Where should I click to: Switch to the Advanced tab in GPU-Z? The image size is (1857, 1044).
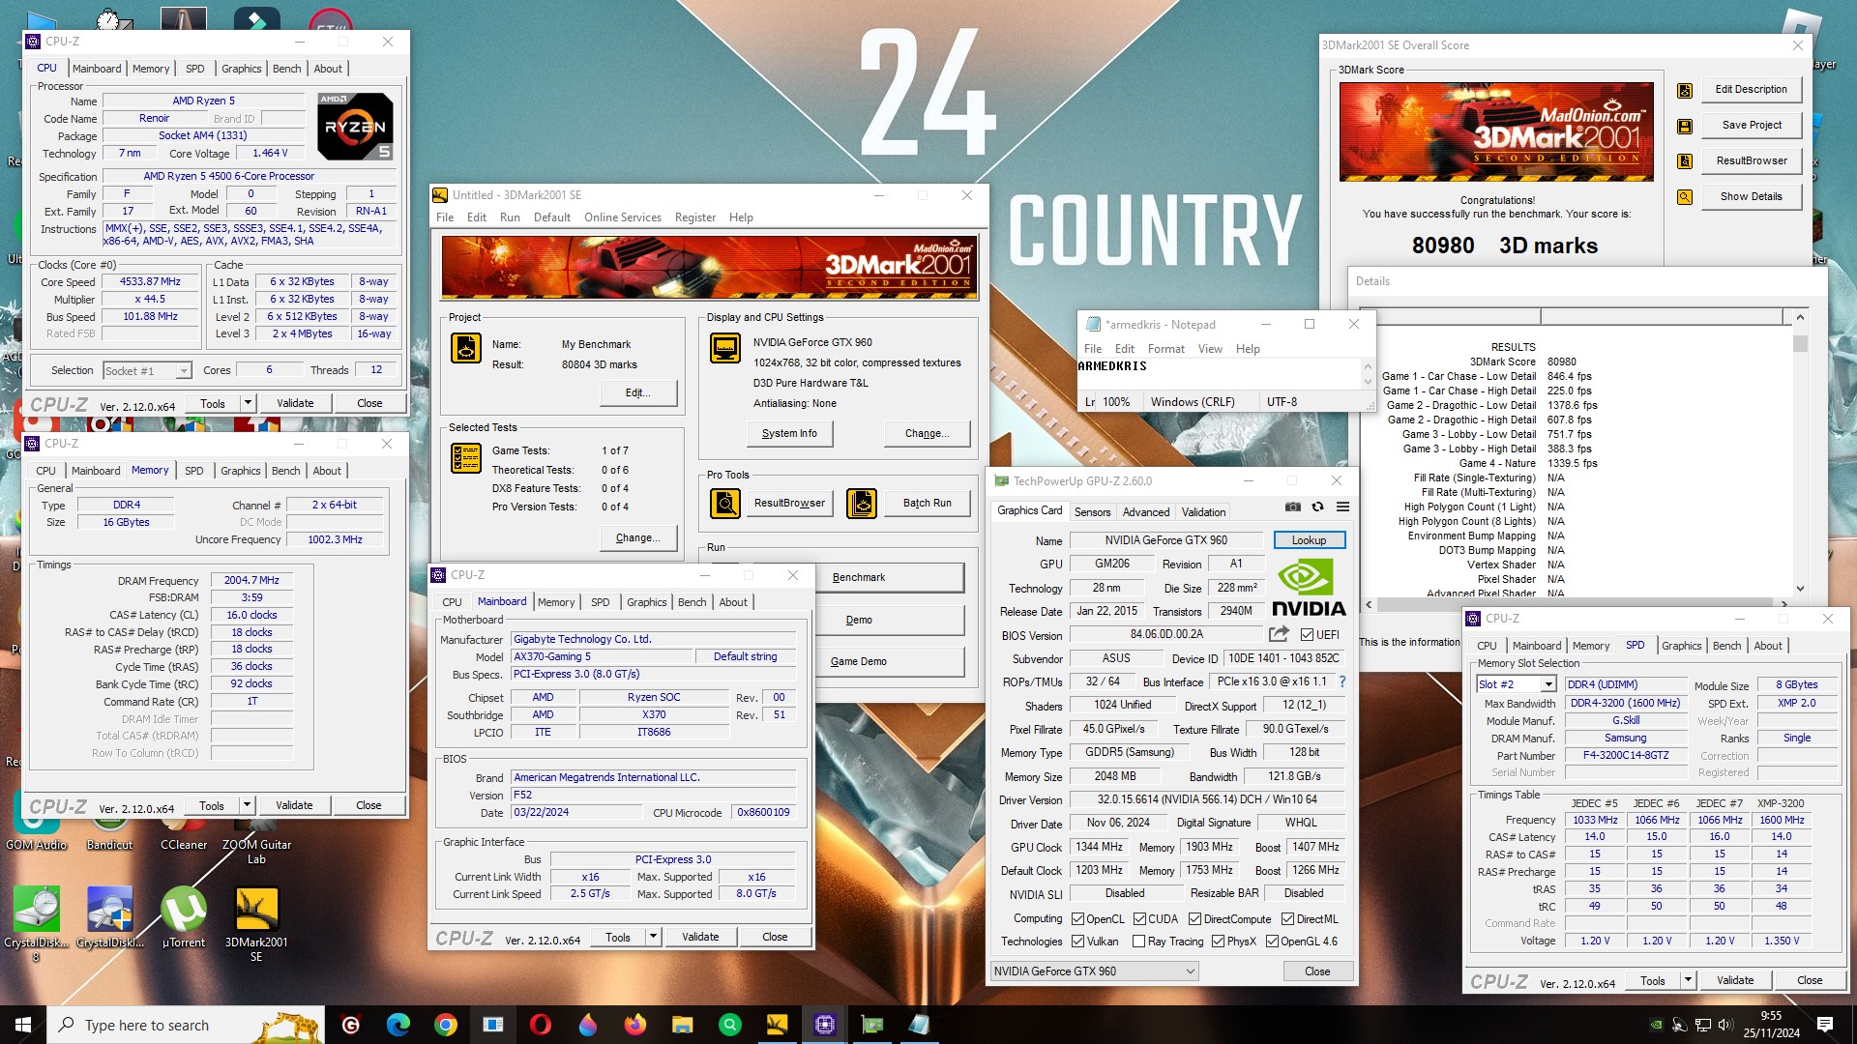1146,512
